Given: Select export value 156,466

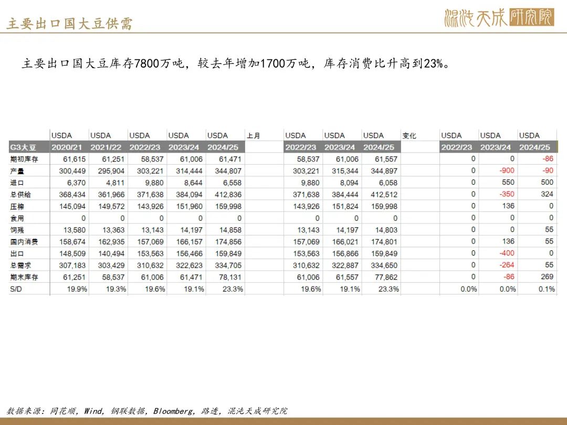Looking at the screenshot, I should click(x=189, y=254).
